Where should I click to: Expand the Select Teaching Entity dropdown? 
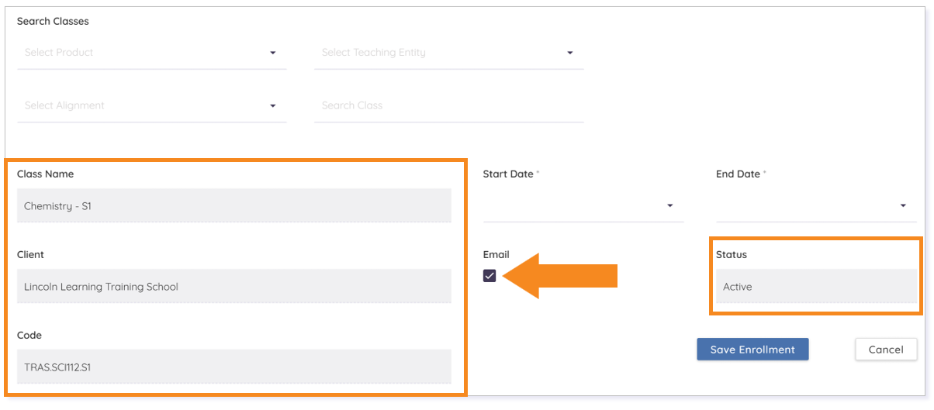coord(448,53)
